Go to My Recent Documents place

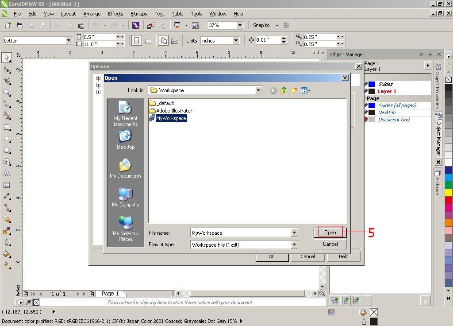click(126, 113)
